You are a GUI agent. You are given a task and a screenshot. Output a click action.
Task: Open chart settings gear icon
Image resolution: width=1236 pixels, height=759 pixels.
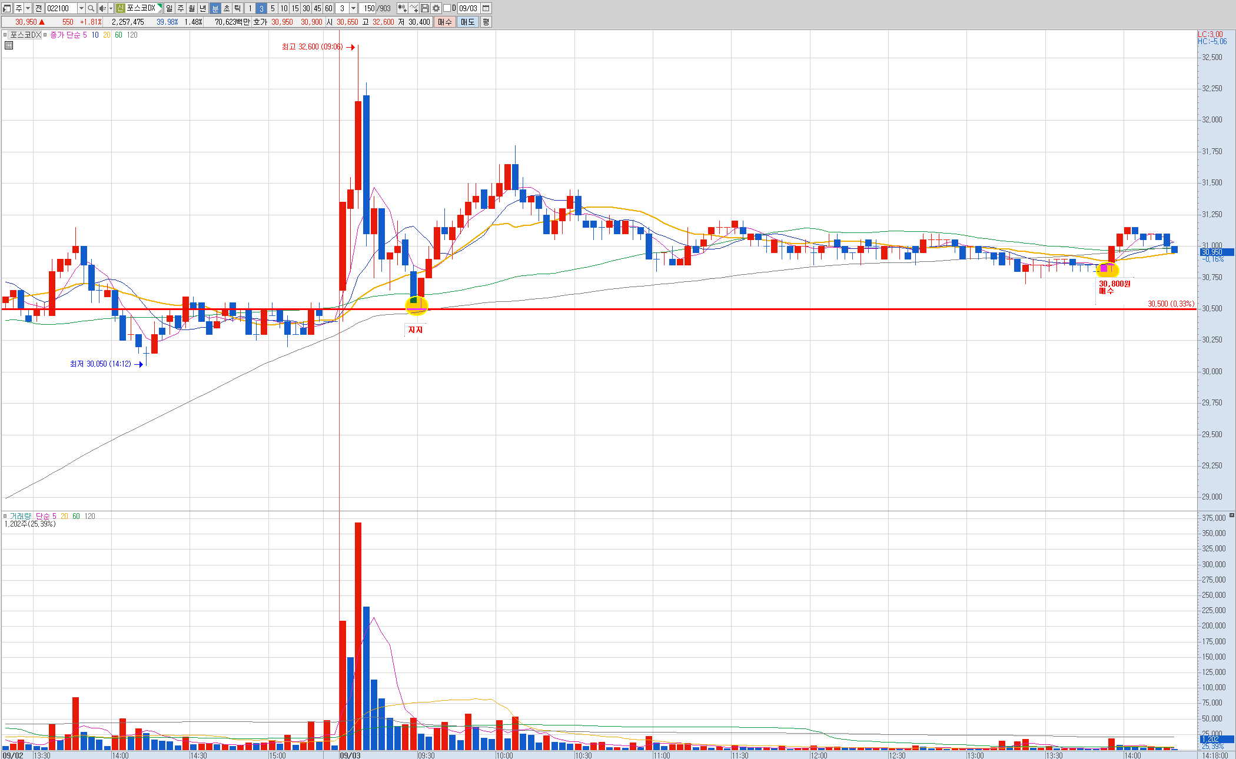coord(436,8)
